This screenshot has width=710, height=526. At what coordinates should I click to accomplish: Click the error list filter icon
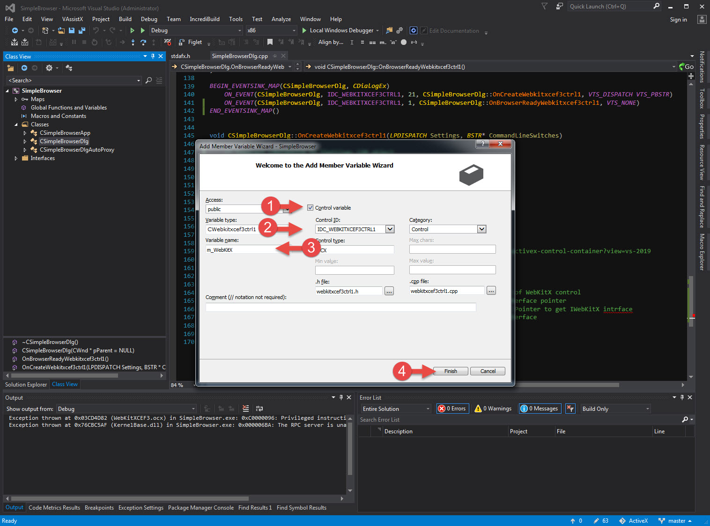tap(570, 409)
